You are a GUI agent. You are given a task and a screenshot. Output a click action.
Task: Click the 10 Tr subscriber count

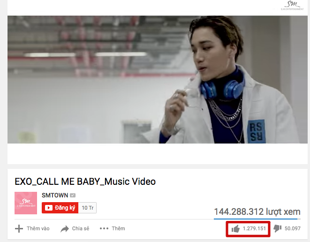click(x=87, y=208)
